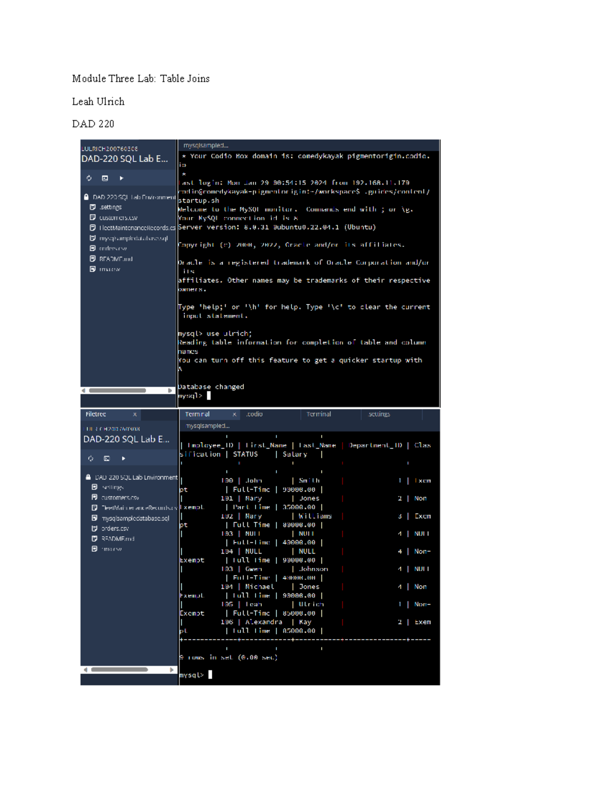The width and height of the screenshot is (611, 791).
Task: Click the file icon next to orders.csv
Action: pos(92,249)
